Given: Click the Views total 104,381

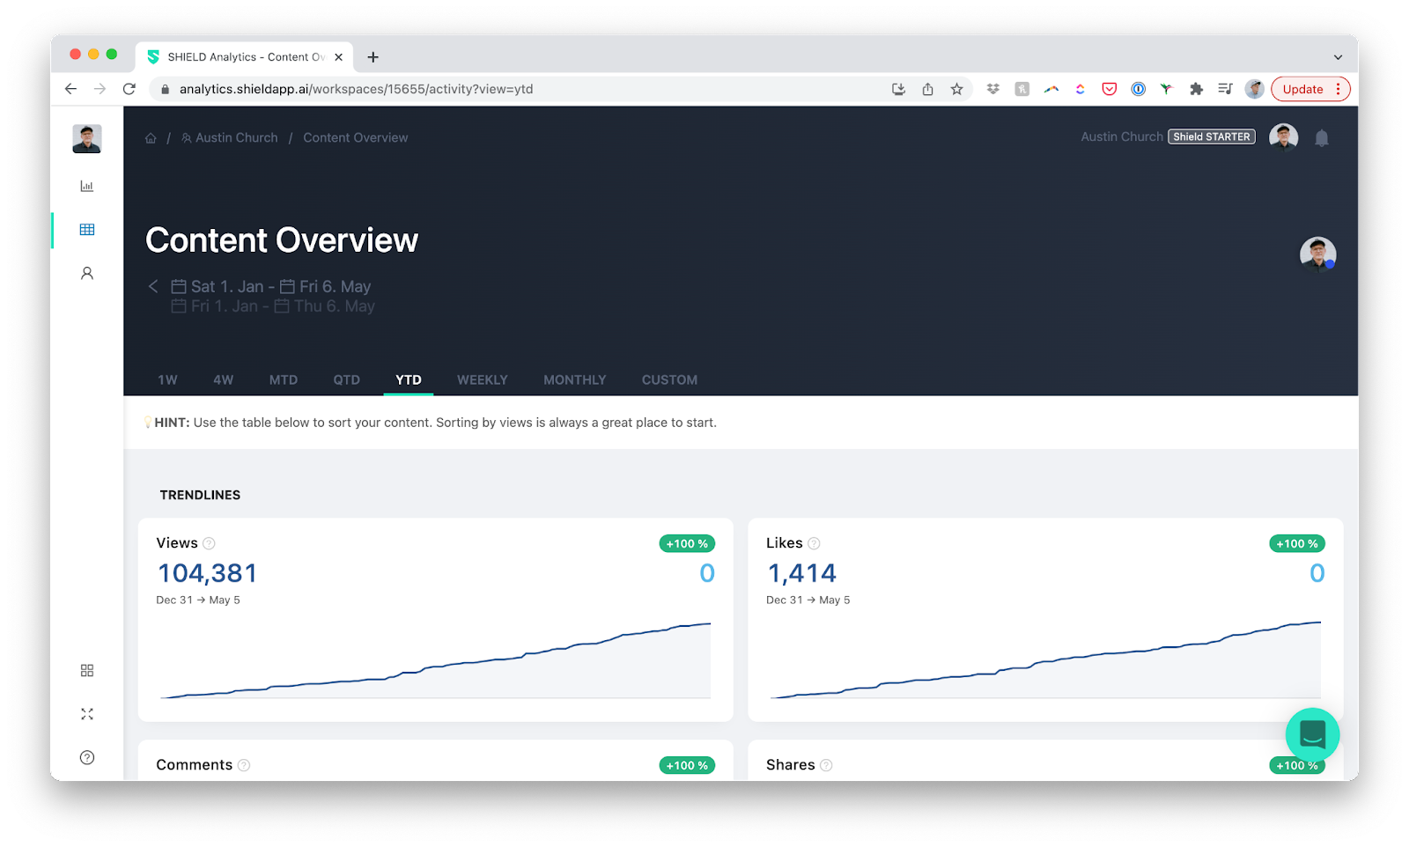Looking at the screenshot, I should 208,573.
